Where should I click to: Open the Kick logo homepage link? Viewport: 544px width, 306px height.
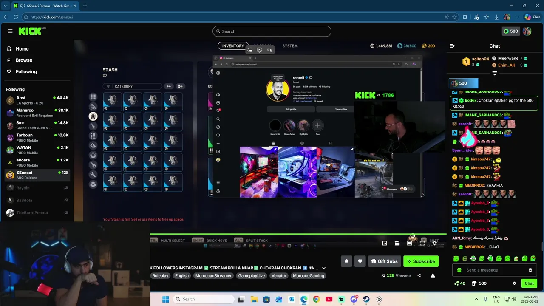(x=32, y=31)
